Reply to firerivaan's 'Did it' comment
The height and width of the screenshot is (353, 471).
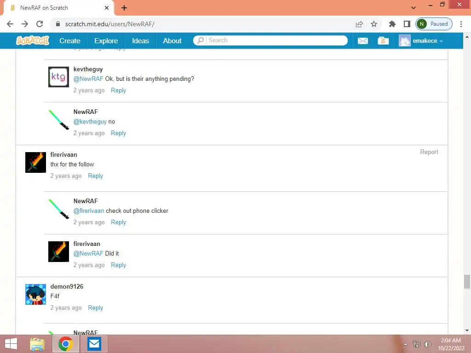118,265
